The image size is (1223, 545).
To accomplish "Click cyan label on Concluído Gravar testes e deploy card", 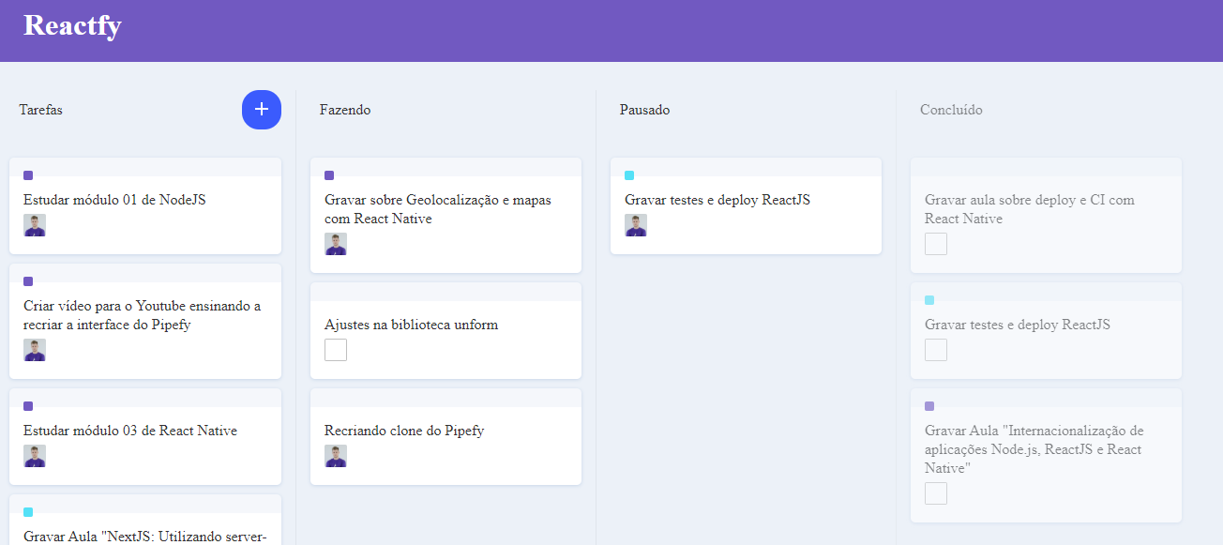I will 929,300.
